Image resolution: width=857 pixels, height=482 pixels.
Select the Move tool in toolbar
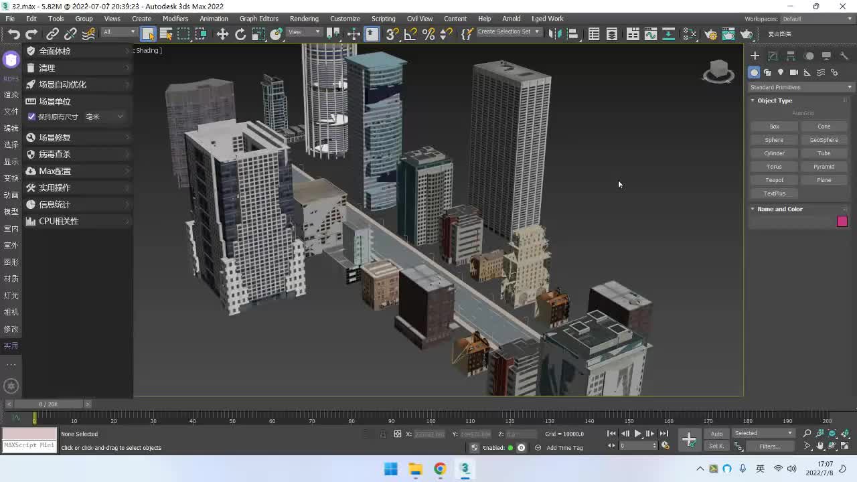pyautogui.click(x=222, y=34)
